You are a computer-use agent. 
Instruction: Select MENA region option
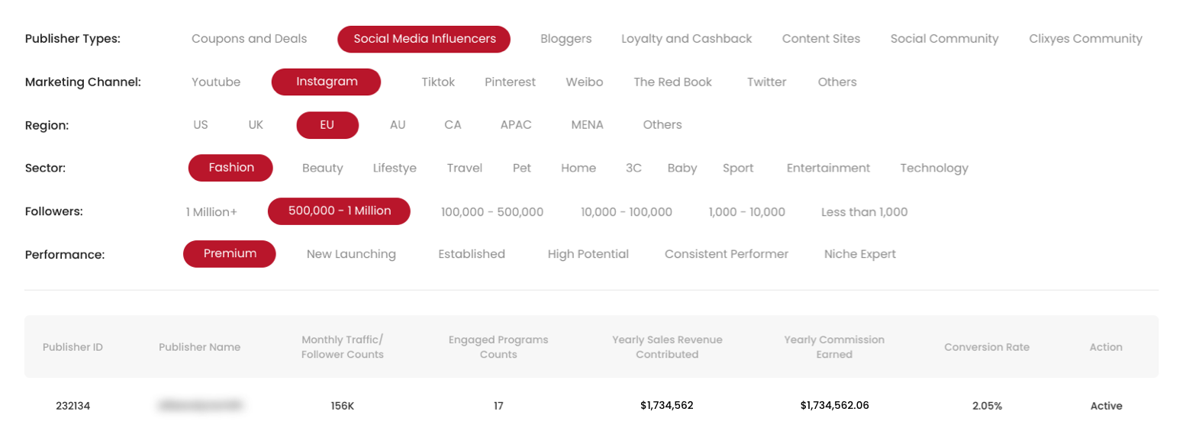587,125
